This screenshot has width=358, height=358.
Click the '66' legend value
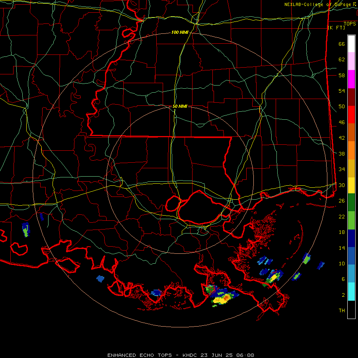pyautogui.click(x=342, y=44)
